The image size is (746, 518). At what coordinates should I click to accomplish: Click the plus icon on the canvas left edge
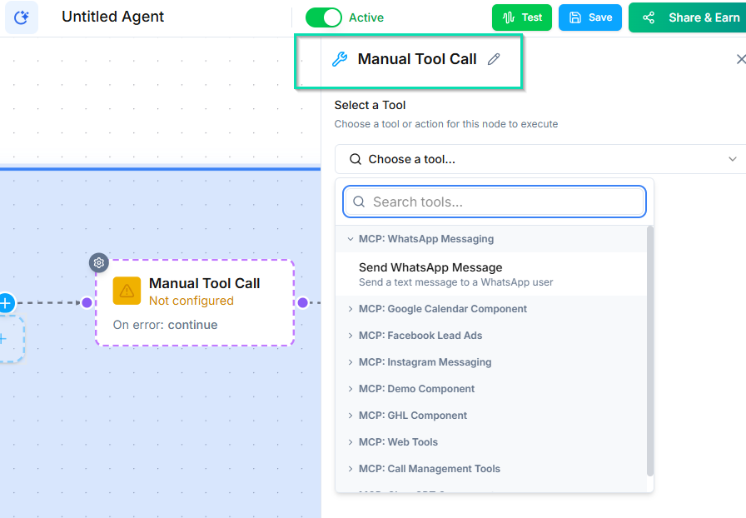point(7,303)
